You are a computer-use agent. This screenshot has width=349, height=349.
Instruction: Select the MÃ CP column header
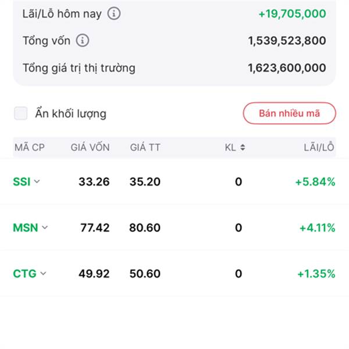(30, 148)
